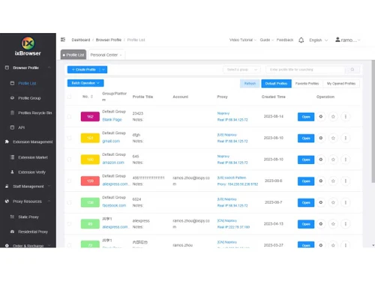Viewport: 375px width, 281px height.
Task: Click search magnifier icon in profile search
Action: pos(352,70)
